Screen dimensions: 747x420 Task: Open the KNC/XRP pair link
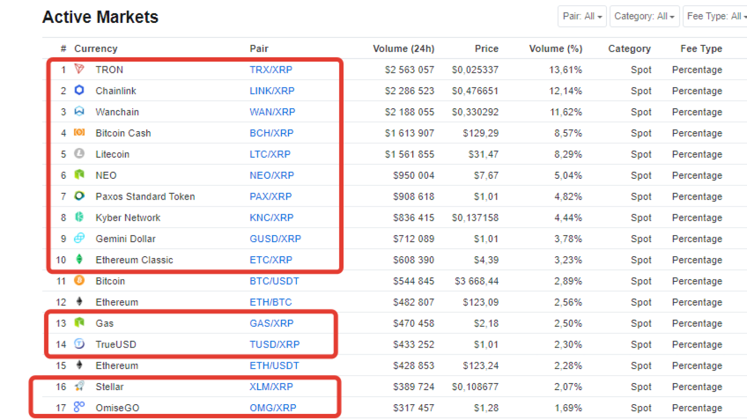272,218
